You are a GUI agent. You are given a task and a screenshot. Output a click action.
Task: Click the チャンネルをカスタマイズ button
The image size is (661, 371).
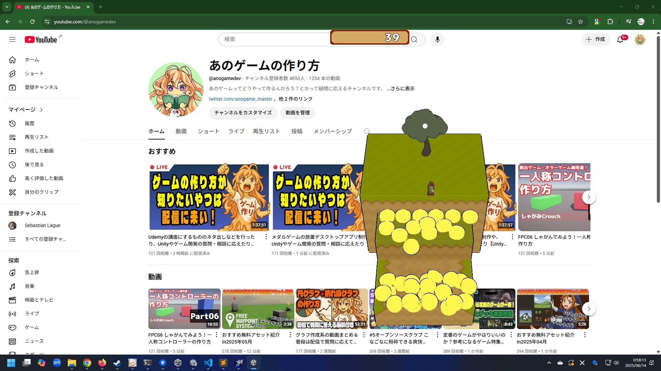242,113
